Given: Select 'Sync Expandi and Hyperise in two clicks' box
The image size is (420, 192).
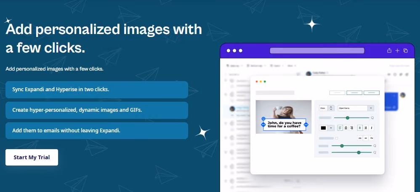Looking at the screenshot, I should point(97,89).
